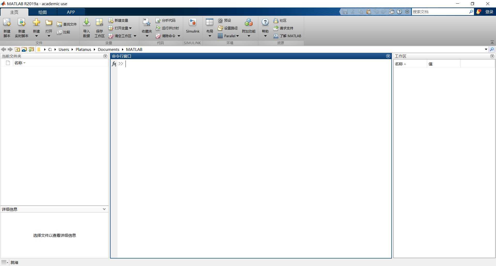Click the Help (帮助) question mark icon
Screen dimensions: 496x266
[265, 22]
